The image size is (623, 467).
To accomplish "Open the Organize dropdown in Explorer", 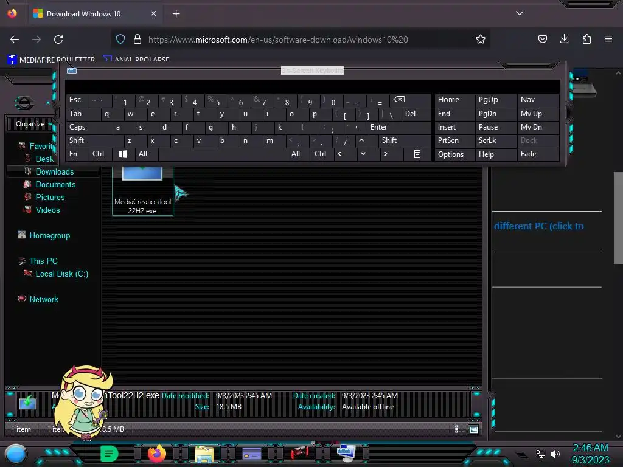I will [x=34, y=124].
